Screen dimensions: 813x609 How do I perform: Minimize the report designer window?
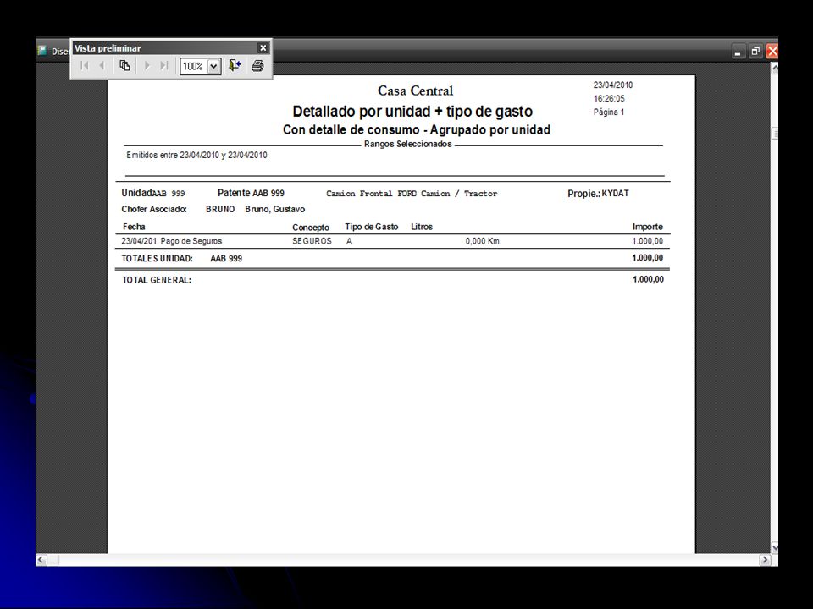click(x=738, y=52)
